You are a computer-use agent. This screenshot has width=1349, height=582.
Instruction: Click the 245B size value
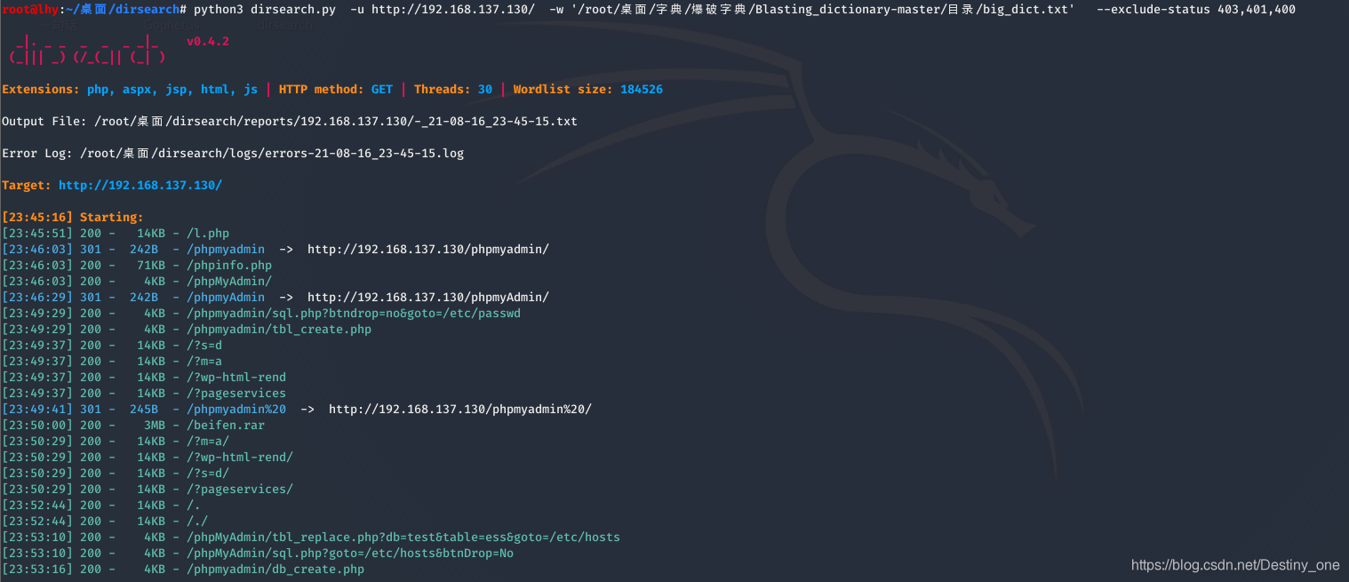tap(144, 409)
